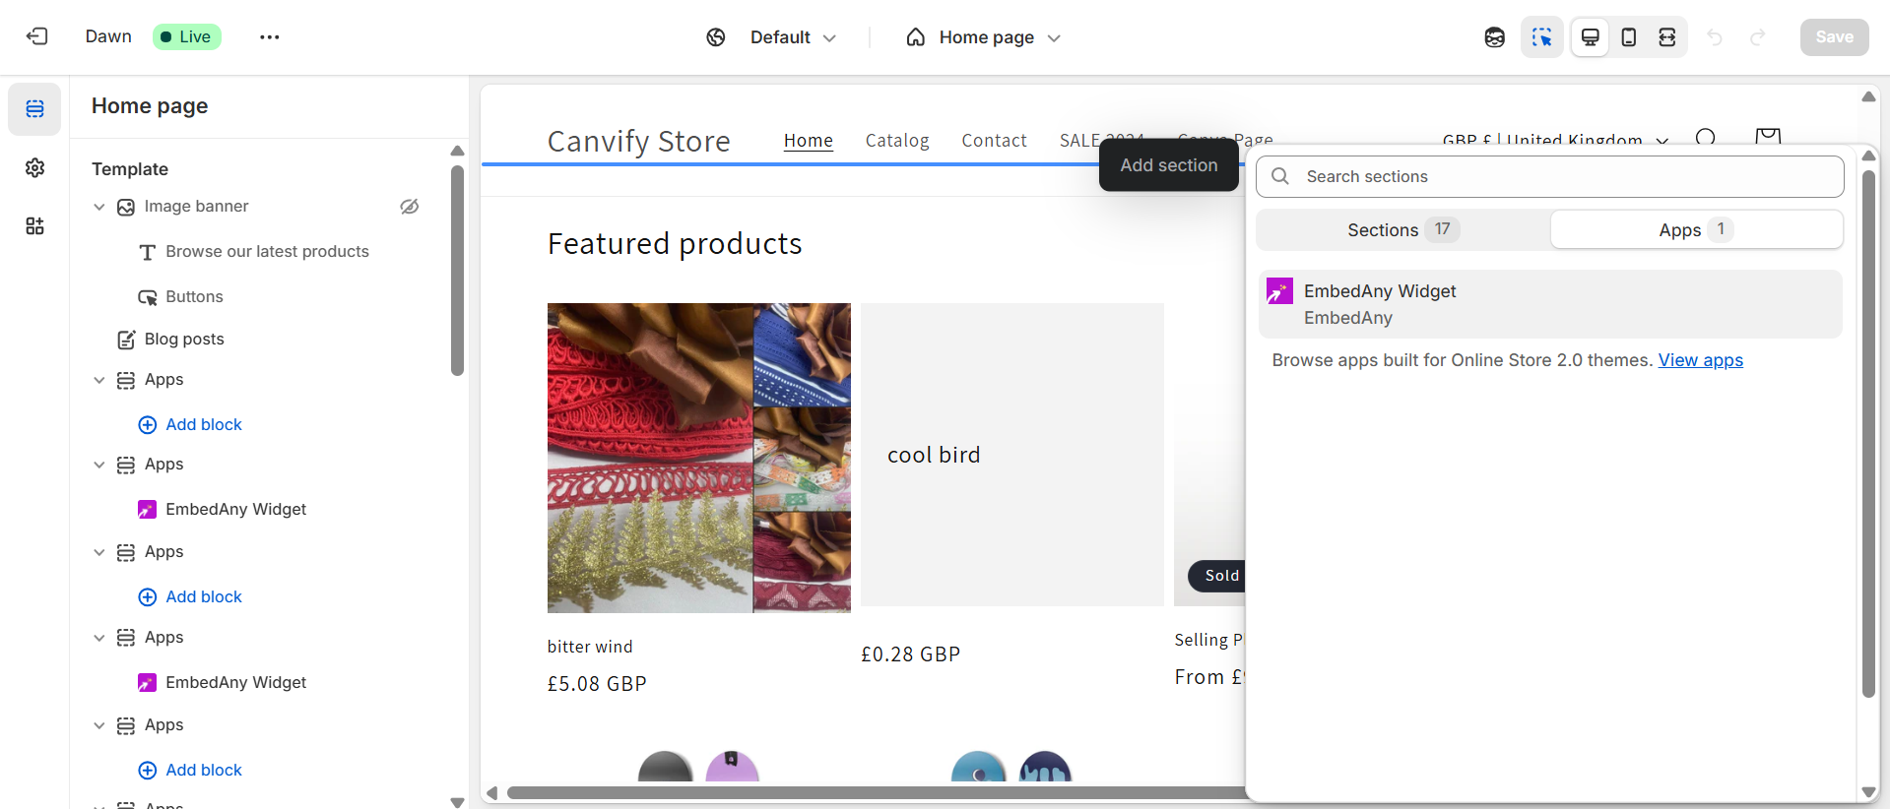Click the Save button
Screen dimensions: 1890x809
pyautogui.click(x=1834, y=37)
